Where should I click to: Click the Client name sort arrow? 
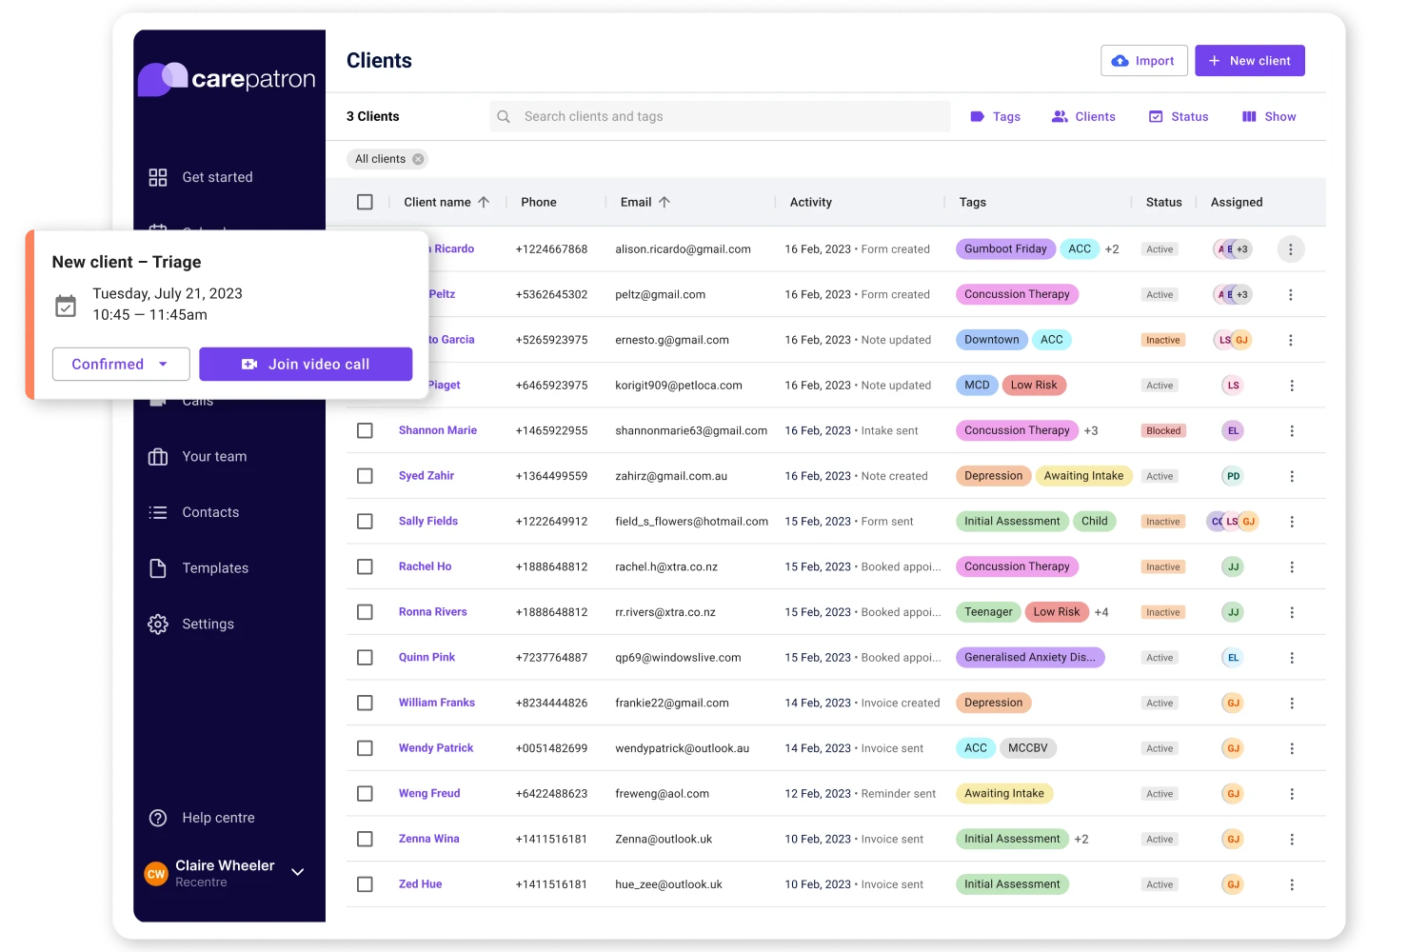(484, 202)
